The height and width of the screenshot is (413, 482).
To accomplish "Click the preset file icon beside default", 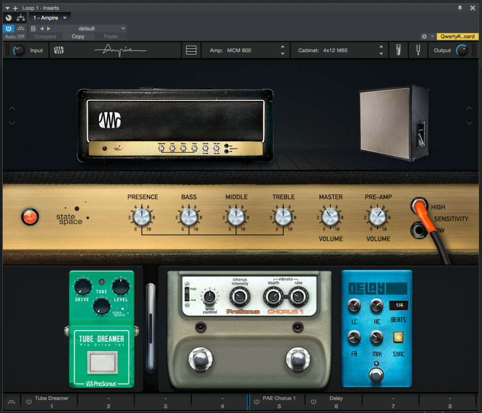I will coord(33,29).
